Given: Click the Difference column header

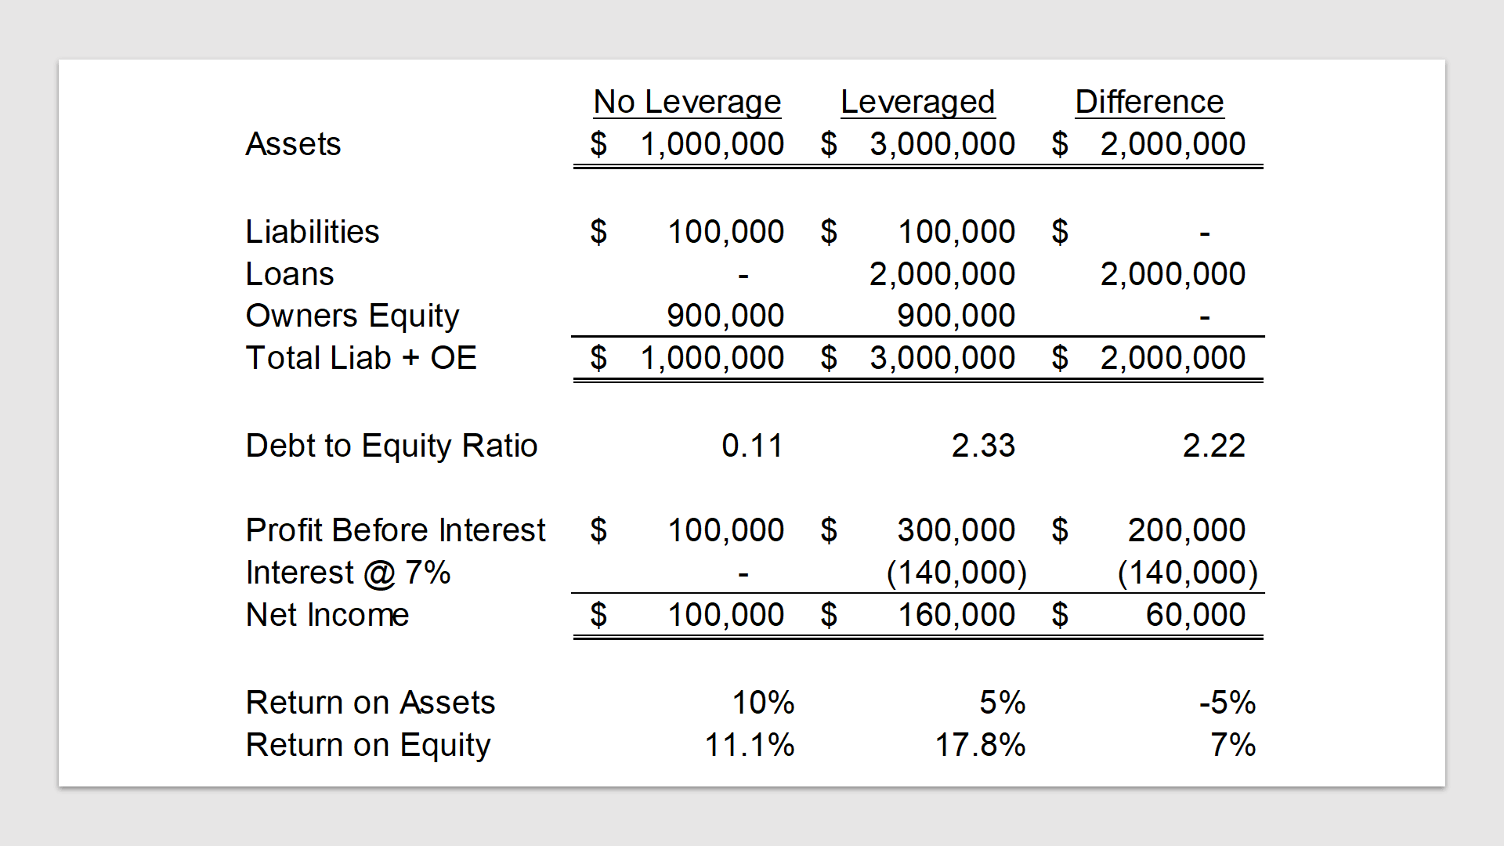Looking at the screenshot, I should [x=1149, y=102].
